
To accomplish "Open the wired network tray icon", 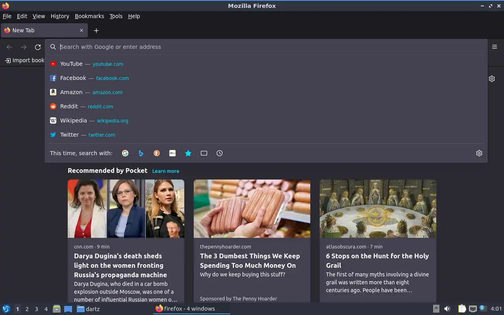I will coord(473,309).
